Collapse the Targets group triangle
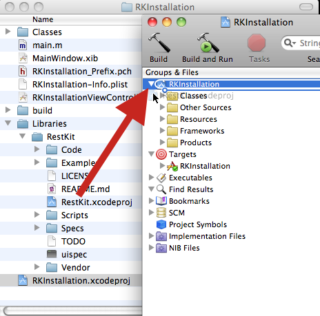 coord(151,154)
